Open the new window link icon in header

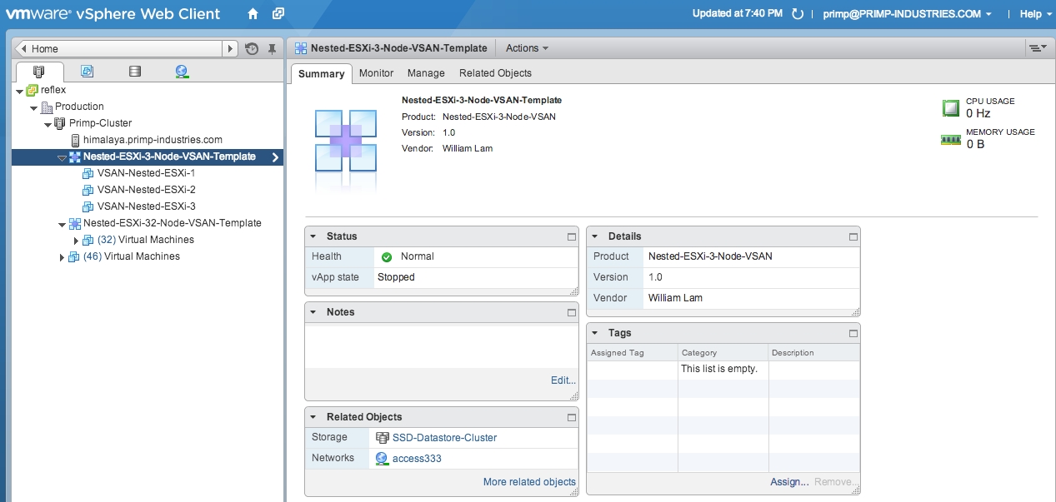278,13
